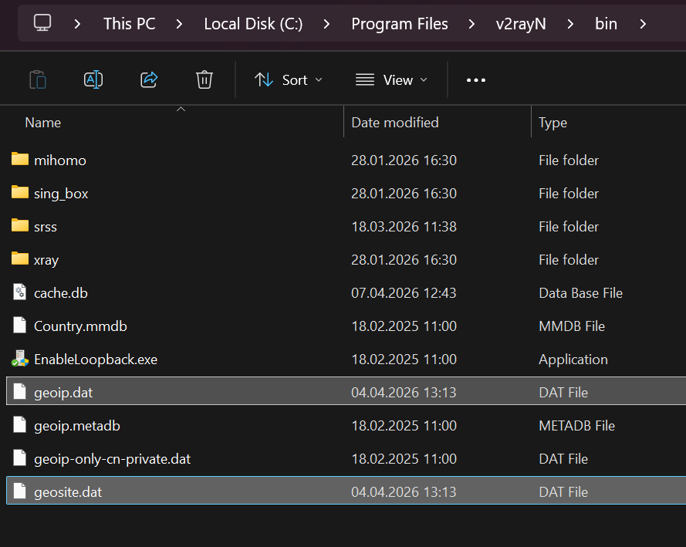Expand the chevron after bin in breadcrumb
Viewport: 686px width, 547px height.
tap(643, 24)
